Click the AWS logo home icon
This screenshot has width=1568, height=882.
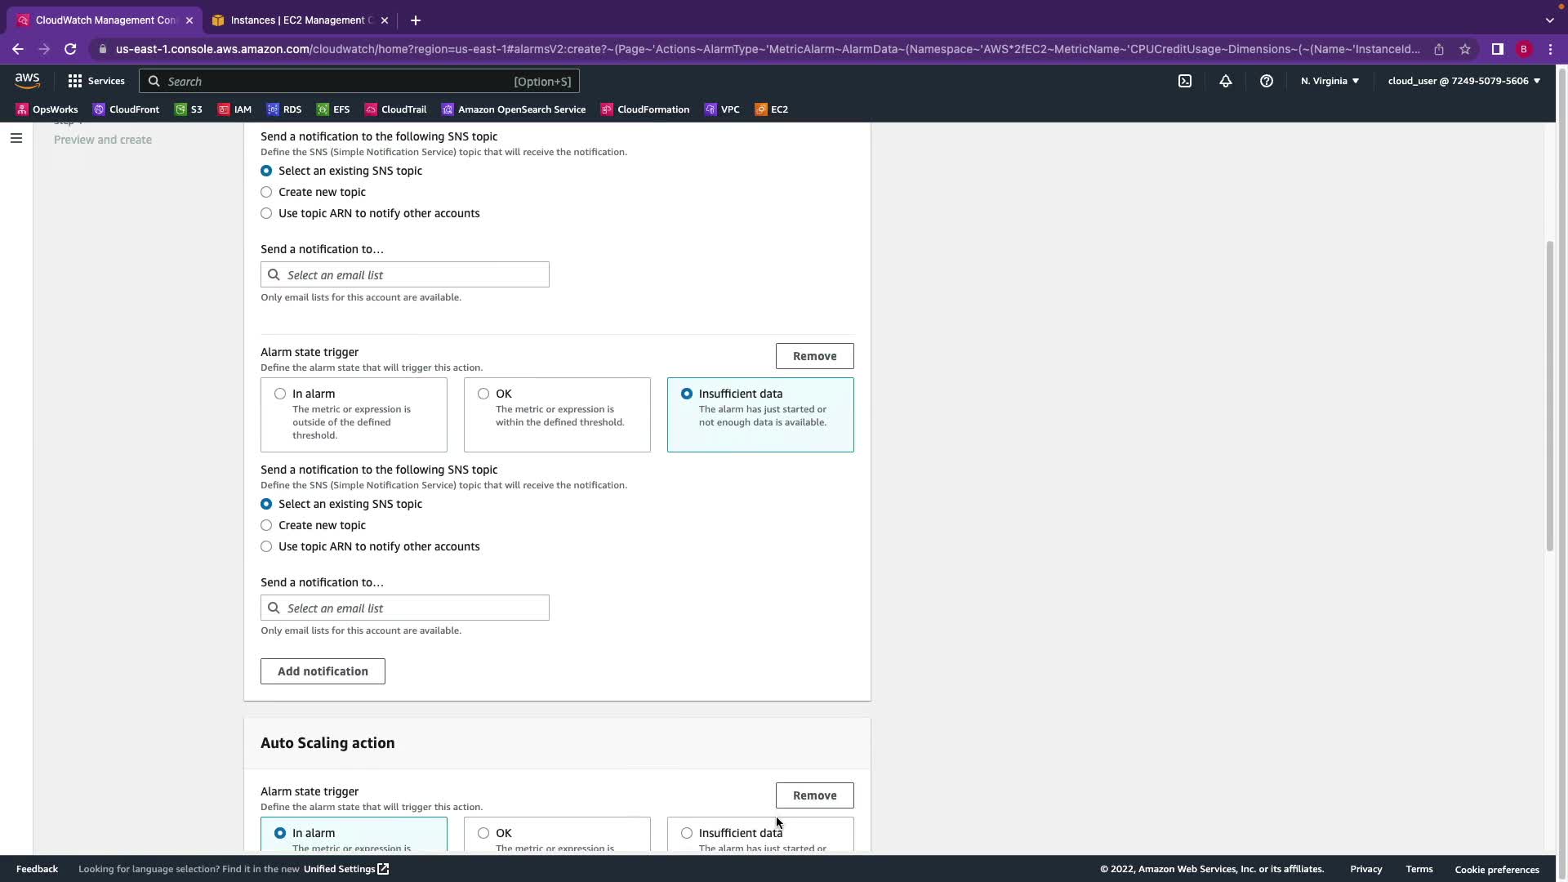pyautogui.click(x=27, y=80)
